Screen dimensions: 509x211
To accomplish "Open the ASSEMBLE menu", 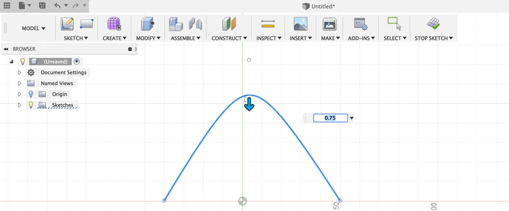I will [186, 38].
